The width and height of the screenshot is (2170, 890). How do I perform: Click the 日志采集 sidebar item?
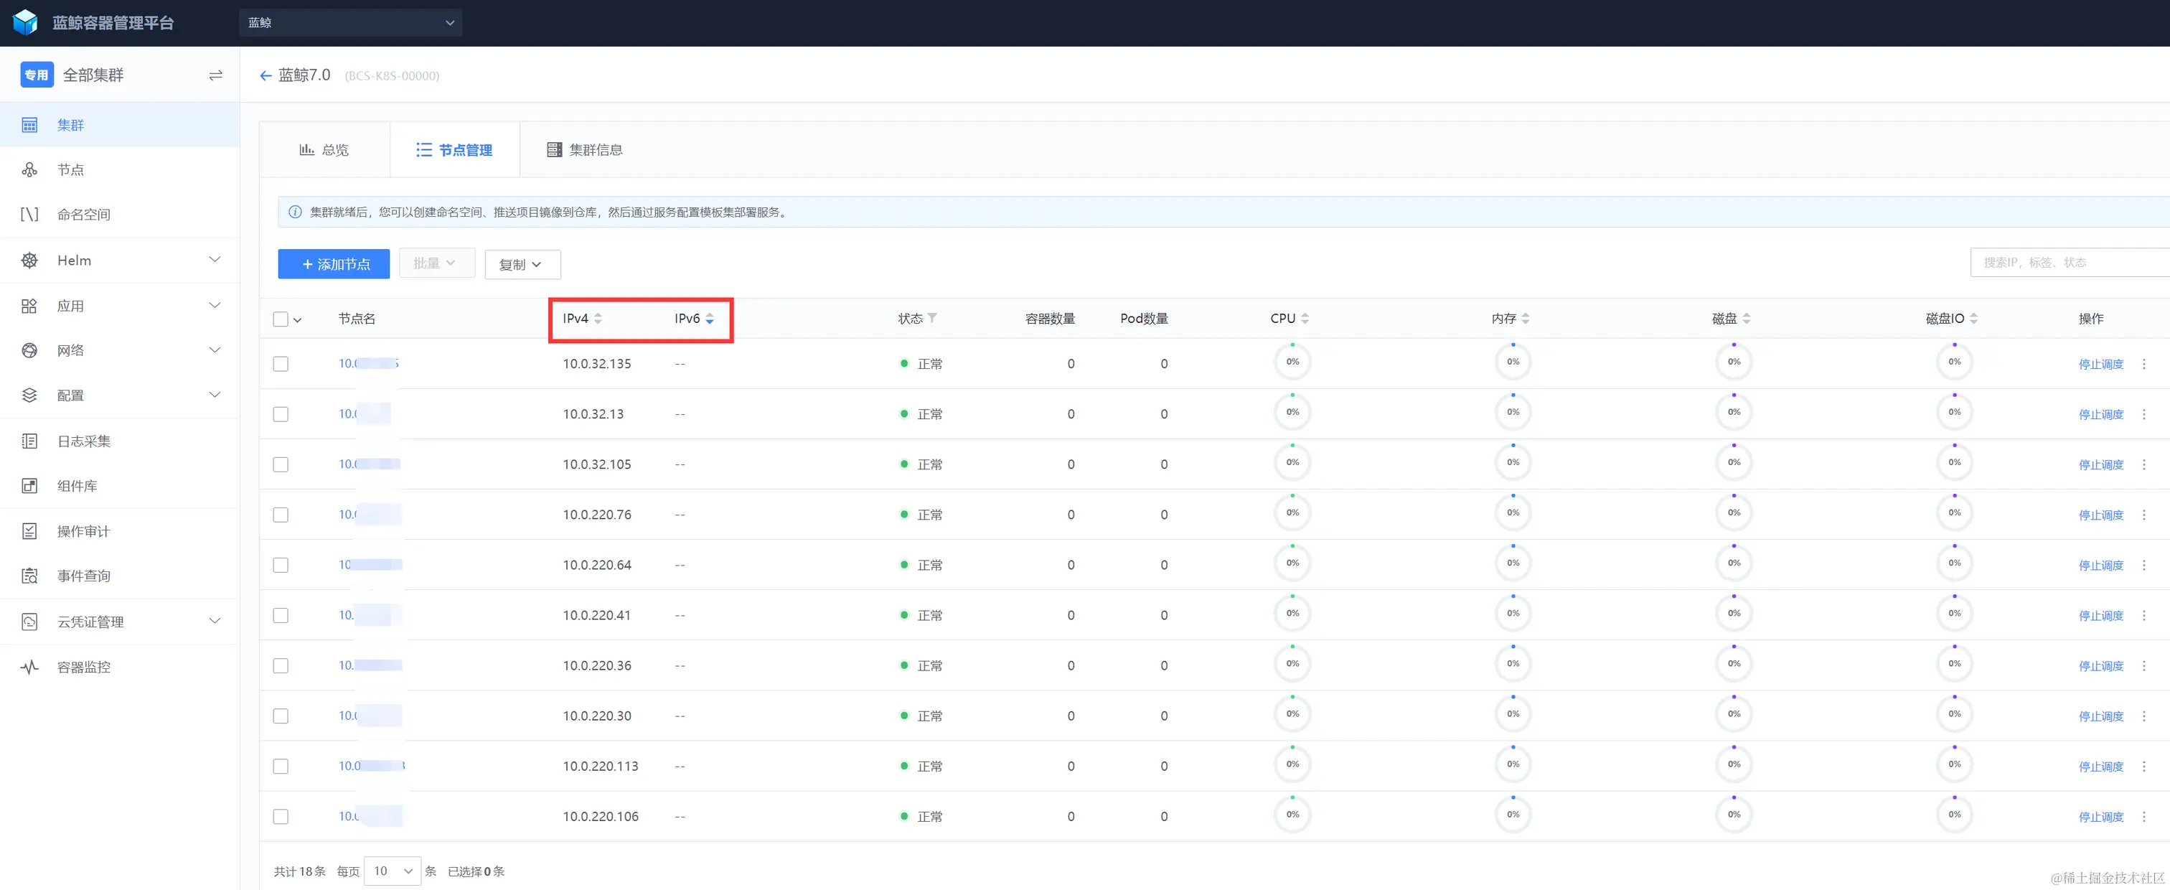pos(83,441)
